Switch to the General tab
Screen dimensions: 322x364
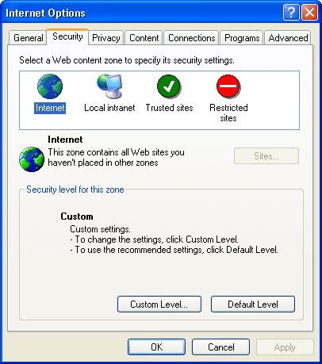pos(28,38)
